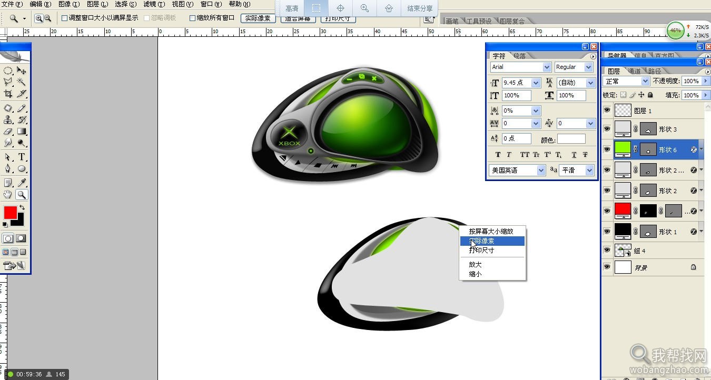Open the 9.45 点 font size dropdown
711x380 pixels.
[x=536, y=83]
